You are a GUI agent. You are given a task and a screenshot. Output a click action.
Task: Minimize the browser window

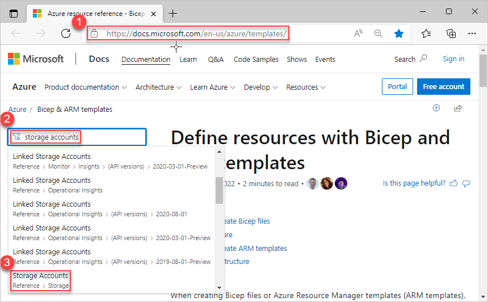pos(423,11)
